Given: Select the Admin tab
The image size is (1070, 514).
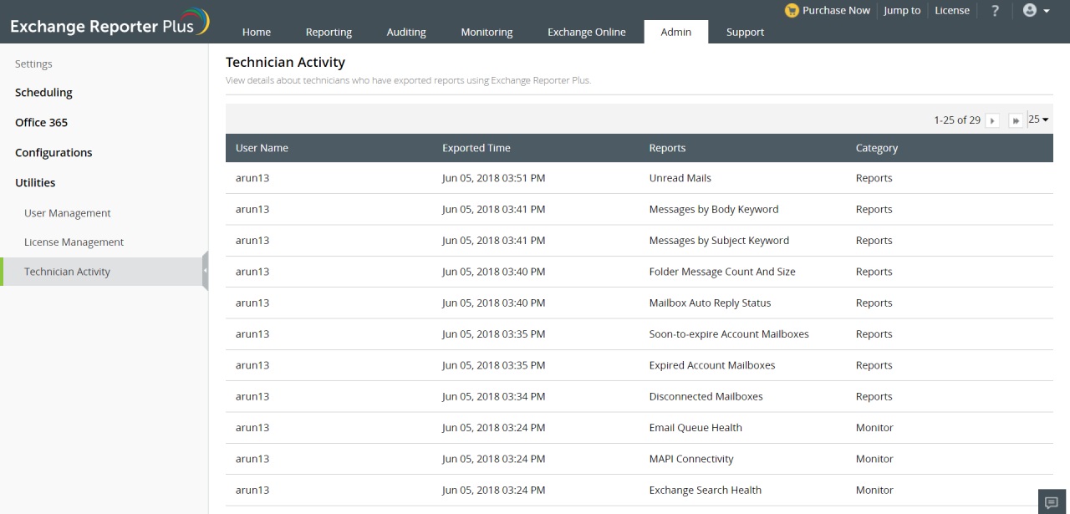Looking at the screenshot, I should point(676,32).
